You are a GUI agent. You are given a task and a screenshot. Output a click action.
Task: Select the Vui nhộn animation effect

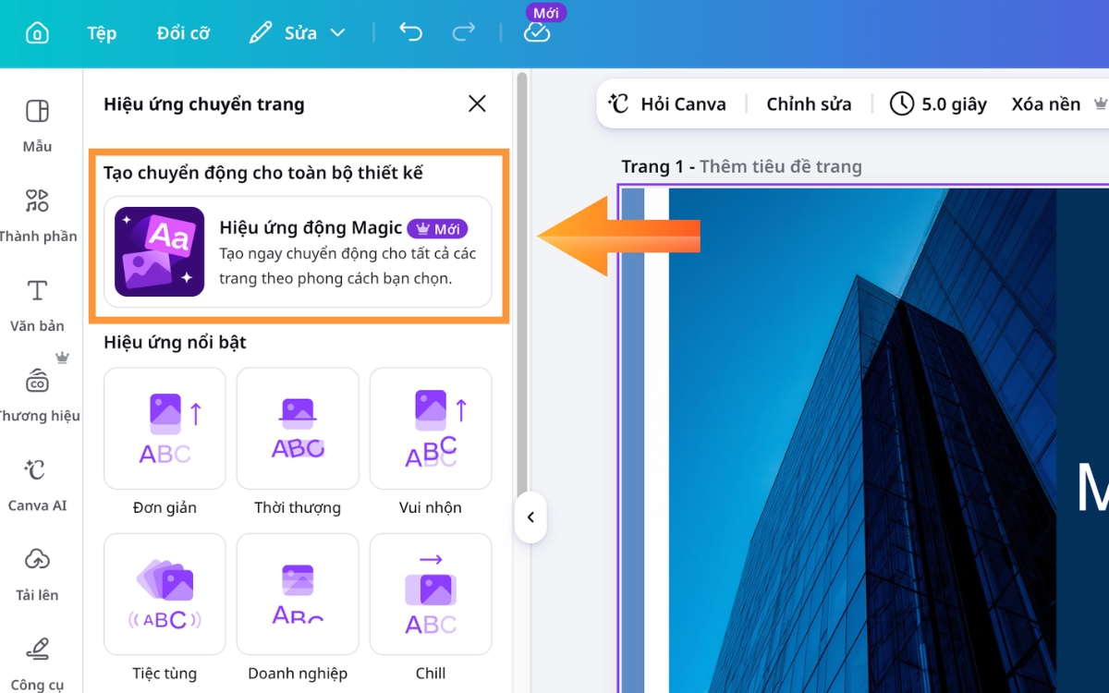tap(431, 429)
